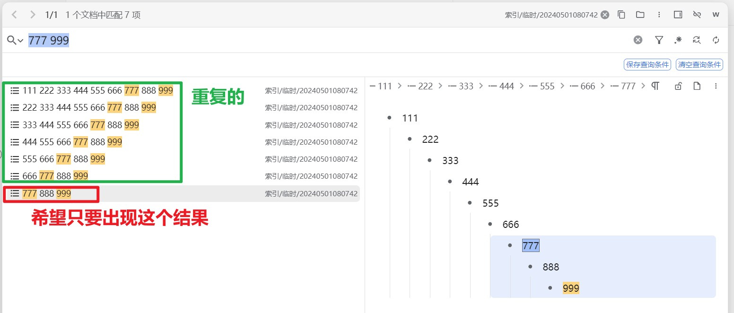Click the crossed-out link icon
Viewport: 734px width, 313px height.
point(697,15)
